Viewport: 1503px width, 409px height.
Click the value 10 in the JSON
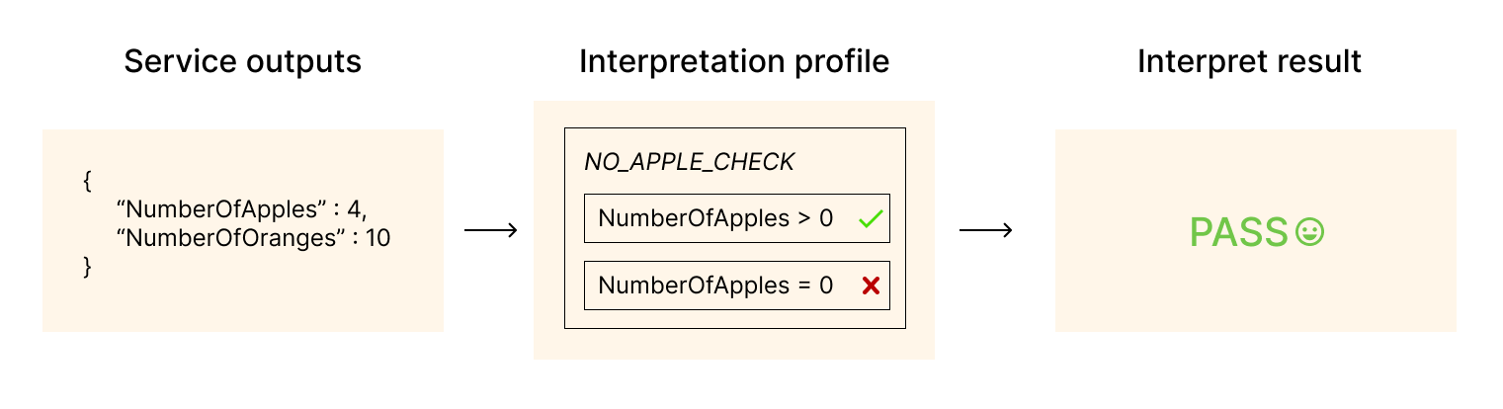point(377,238)
